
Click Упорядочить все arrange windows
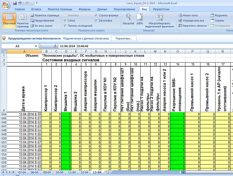tap(191, 21)
